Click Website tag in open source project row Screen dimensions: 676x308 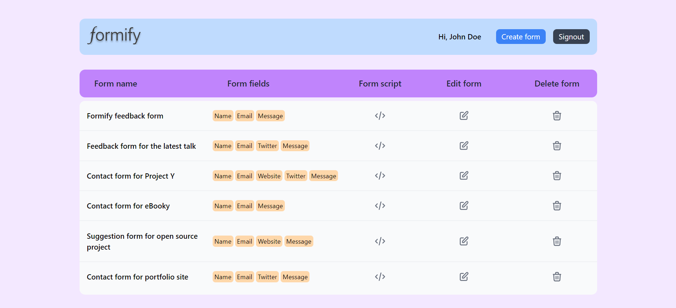[x=269, y=242]
